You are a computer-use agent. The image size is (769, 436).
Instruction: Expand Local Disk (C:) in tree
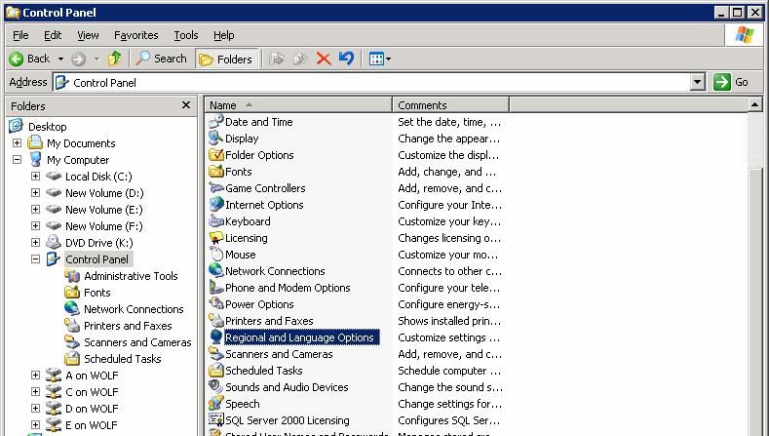coord(35,177)
